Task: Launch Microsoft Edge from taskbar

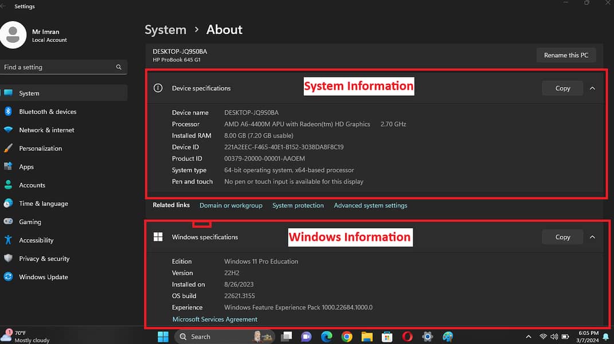Action: point(327,337)
